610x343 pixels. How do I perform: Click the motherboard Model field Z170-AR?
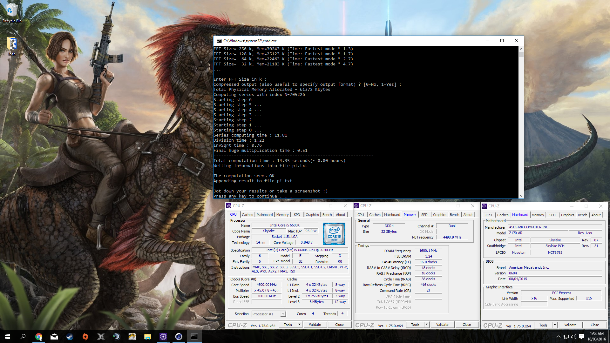(538, 233)
